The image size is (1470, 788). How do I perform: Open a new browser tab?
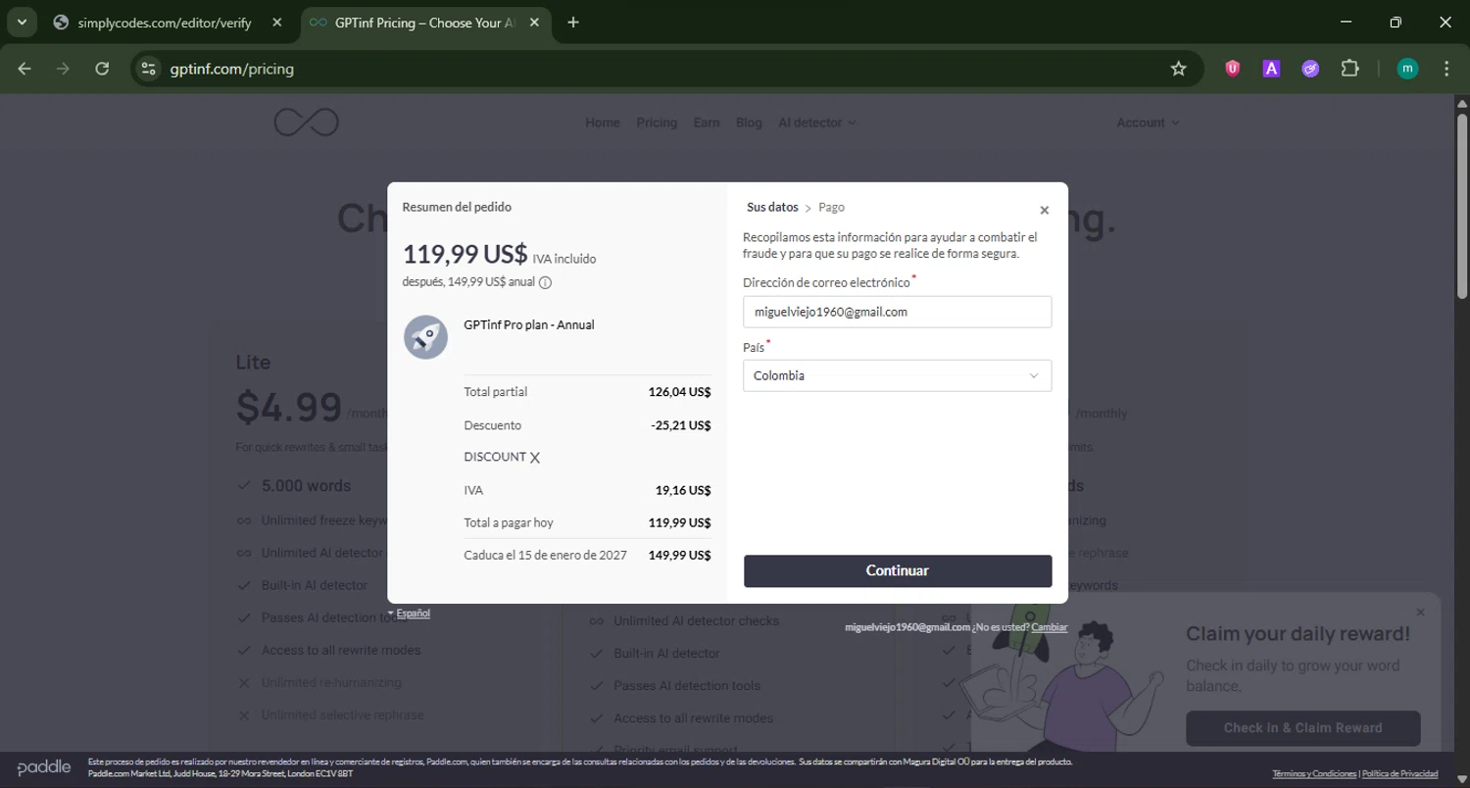click(x=573, y=23)
